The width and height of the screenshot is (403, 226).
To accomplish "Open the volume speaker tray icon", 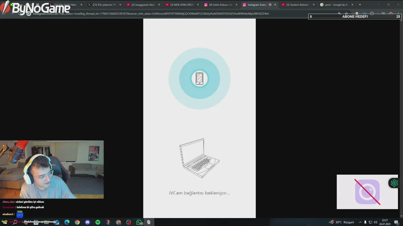I will 375,222.
